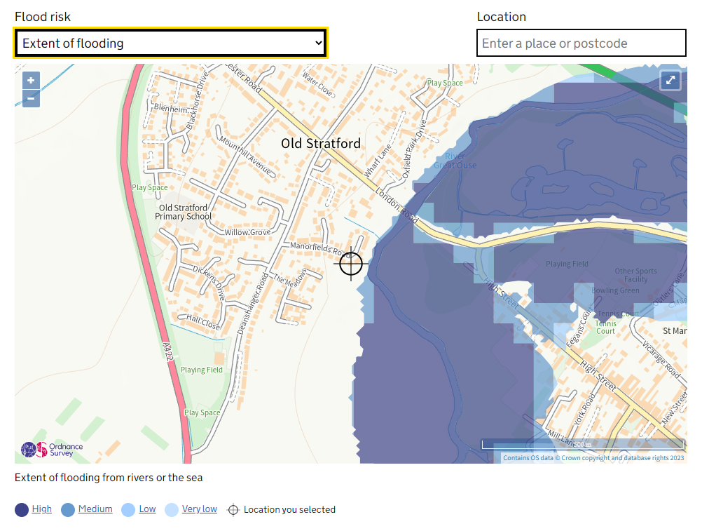This screenshot has height=531, width=702.
Task: Open the High risk legend link
Action: [x=42, y=509]
